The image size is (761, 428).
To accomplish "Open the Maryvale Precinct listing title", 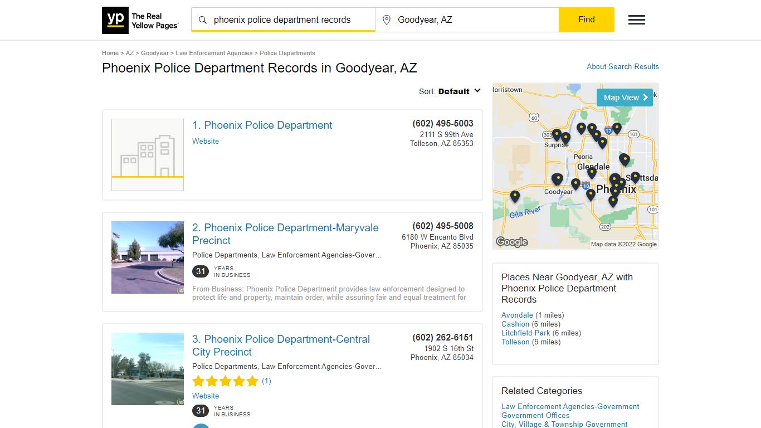I will pyautogui.click(x=285, y=234).
